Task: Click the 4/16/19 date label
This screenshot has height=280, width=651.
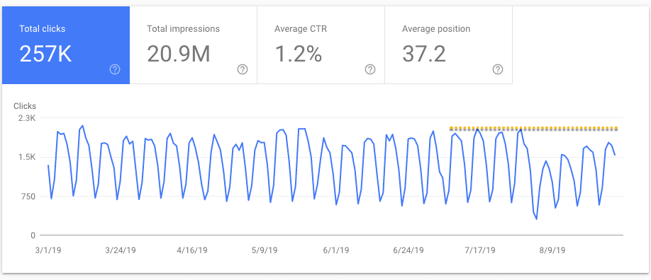Action: tap(191, 250)
